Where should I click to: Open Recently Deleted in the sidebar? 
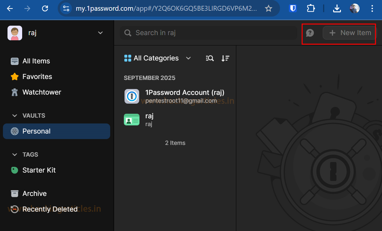(56, 209)
